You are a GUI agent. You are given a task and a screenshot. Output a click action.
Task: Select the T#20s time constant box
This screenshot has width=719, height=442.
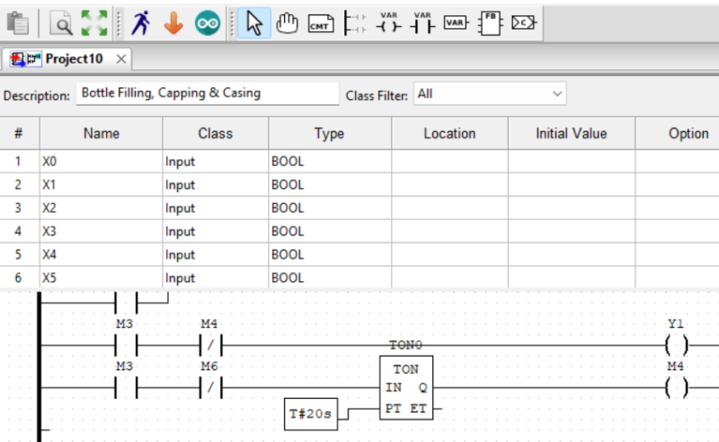click(311, 414)
